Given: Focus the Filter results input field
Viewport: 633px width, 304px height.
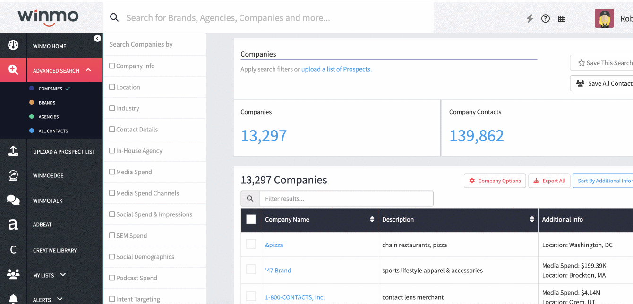Looking at the screenshot, I should coord(346,199).
